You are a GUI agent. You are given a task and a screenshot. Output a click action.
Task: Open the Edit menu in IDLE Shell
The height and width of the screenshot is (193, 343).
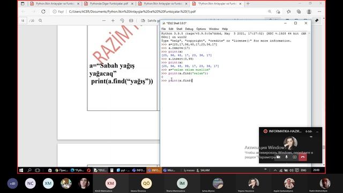(x=171, y=29)
